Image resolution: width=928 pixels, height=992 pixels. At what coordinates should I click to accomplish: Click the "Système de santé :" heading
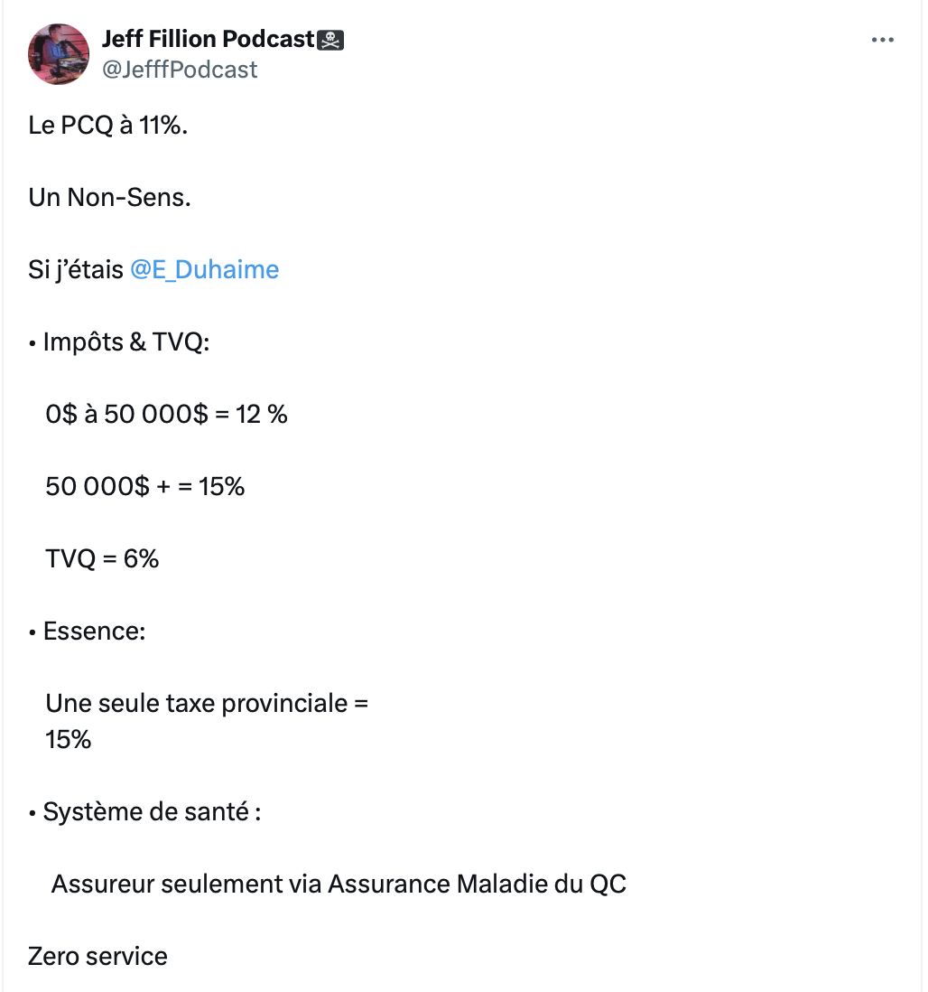(x=152, y=811)
